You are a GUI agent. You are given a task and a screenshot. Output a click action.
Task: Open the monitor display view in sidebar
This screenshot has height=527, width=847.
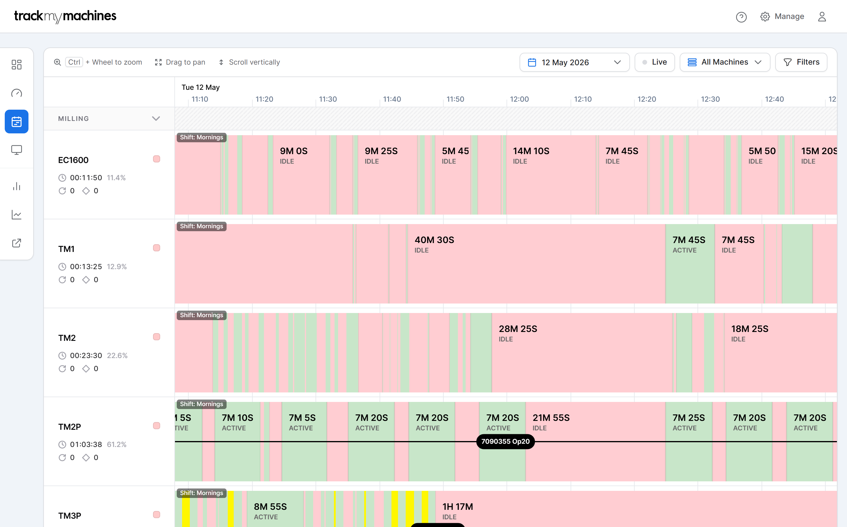tap(16, 150)
